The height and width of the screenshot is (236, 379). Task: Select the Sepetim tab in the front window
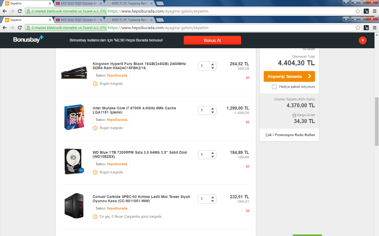[x=27, y=20]
